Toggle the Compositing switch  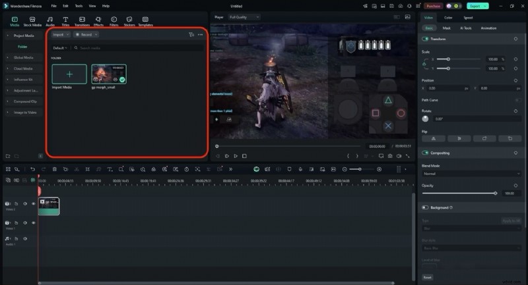click(x=425, y=153)
